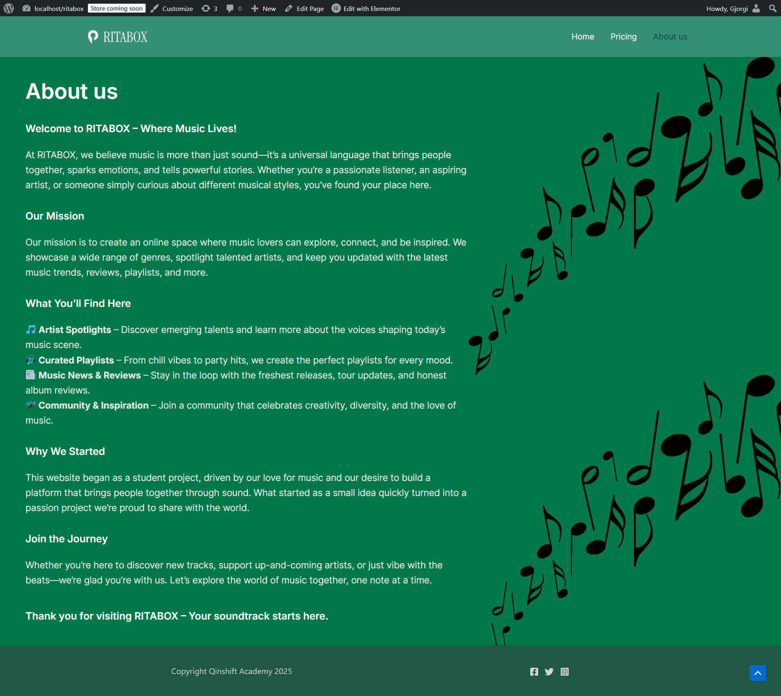Expand the New content menu
The width and height of the screenshot is (781, 696).
pyautogui.click(x=264, y=9)
